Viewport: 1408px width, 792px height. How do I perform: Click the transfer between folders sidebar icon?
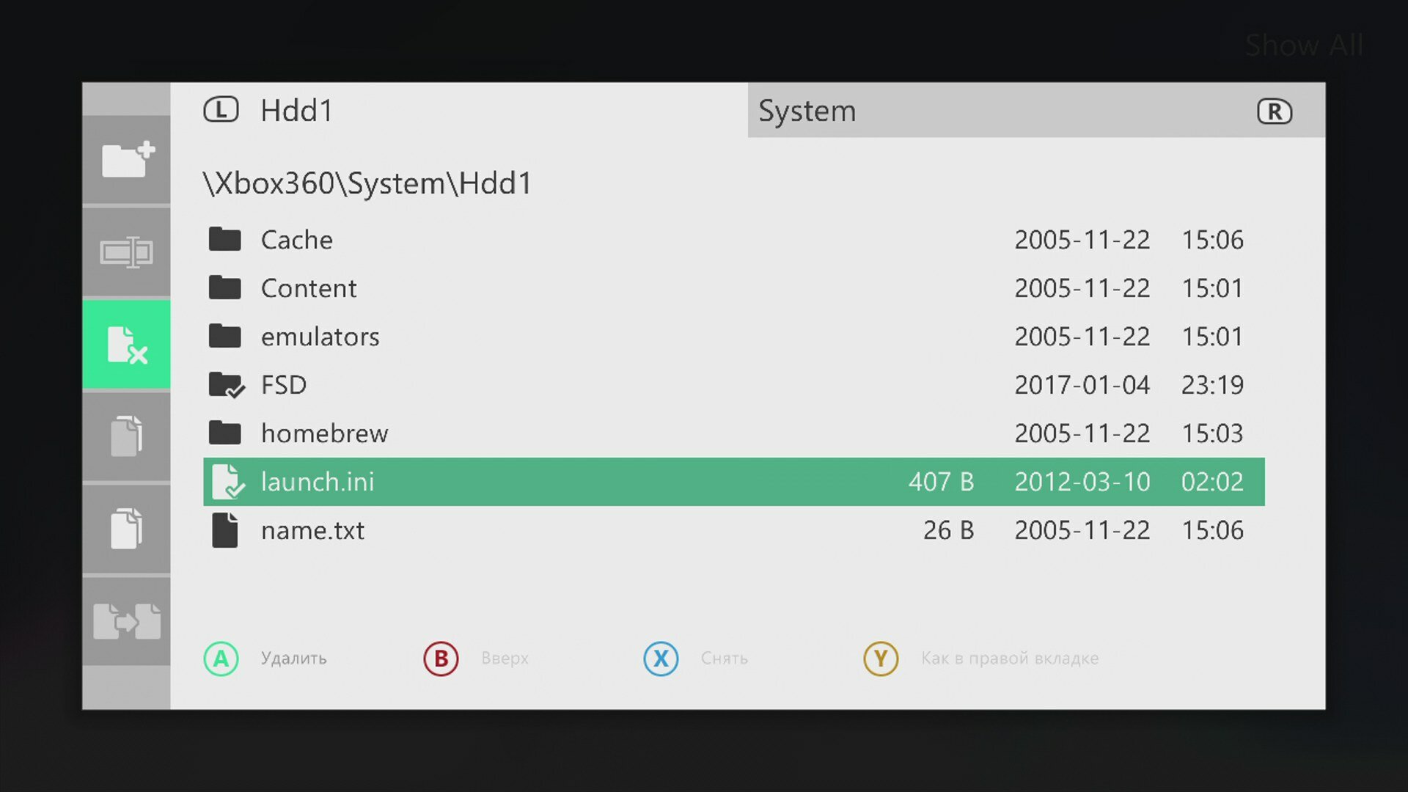pos(127,621)
